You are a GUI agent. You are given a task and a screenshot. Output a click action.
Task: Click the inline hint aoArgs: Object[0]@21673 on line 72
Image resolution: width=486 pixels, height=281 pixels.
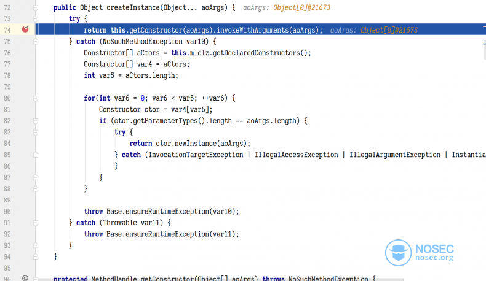287,8
